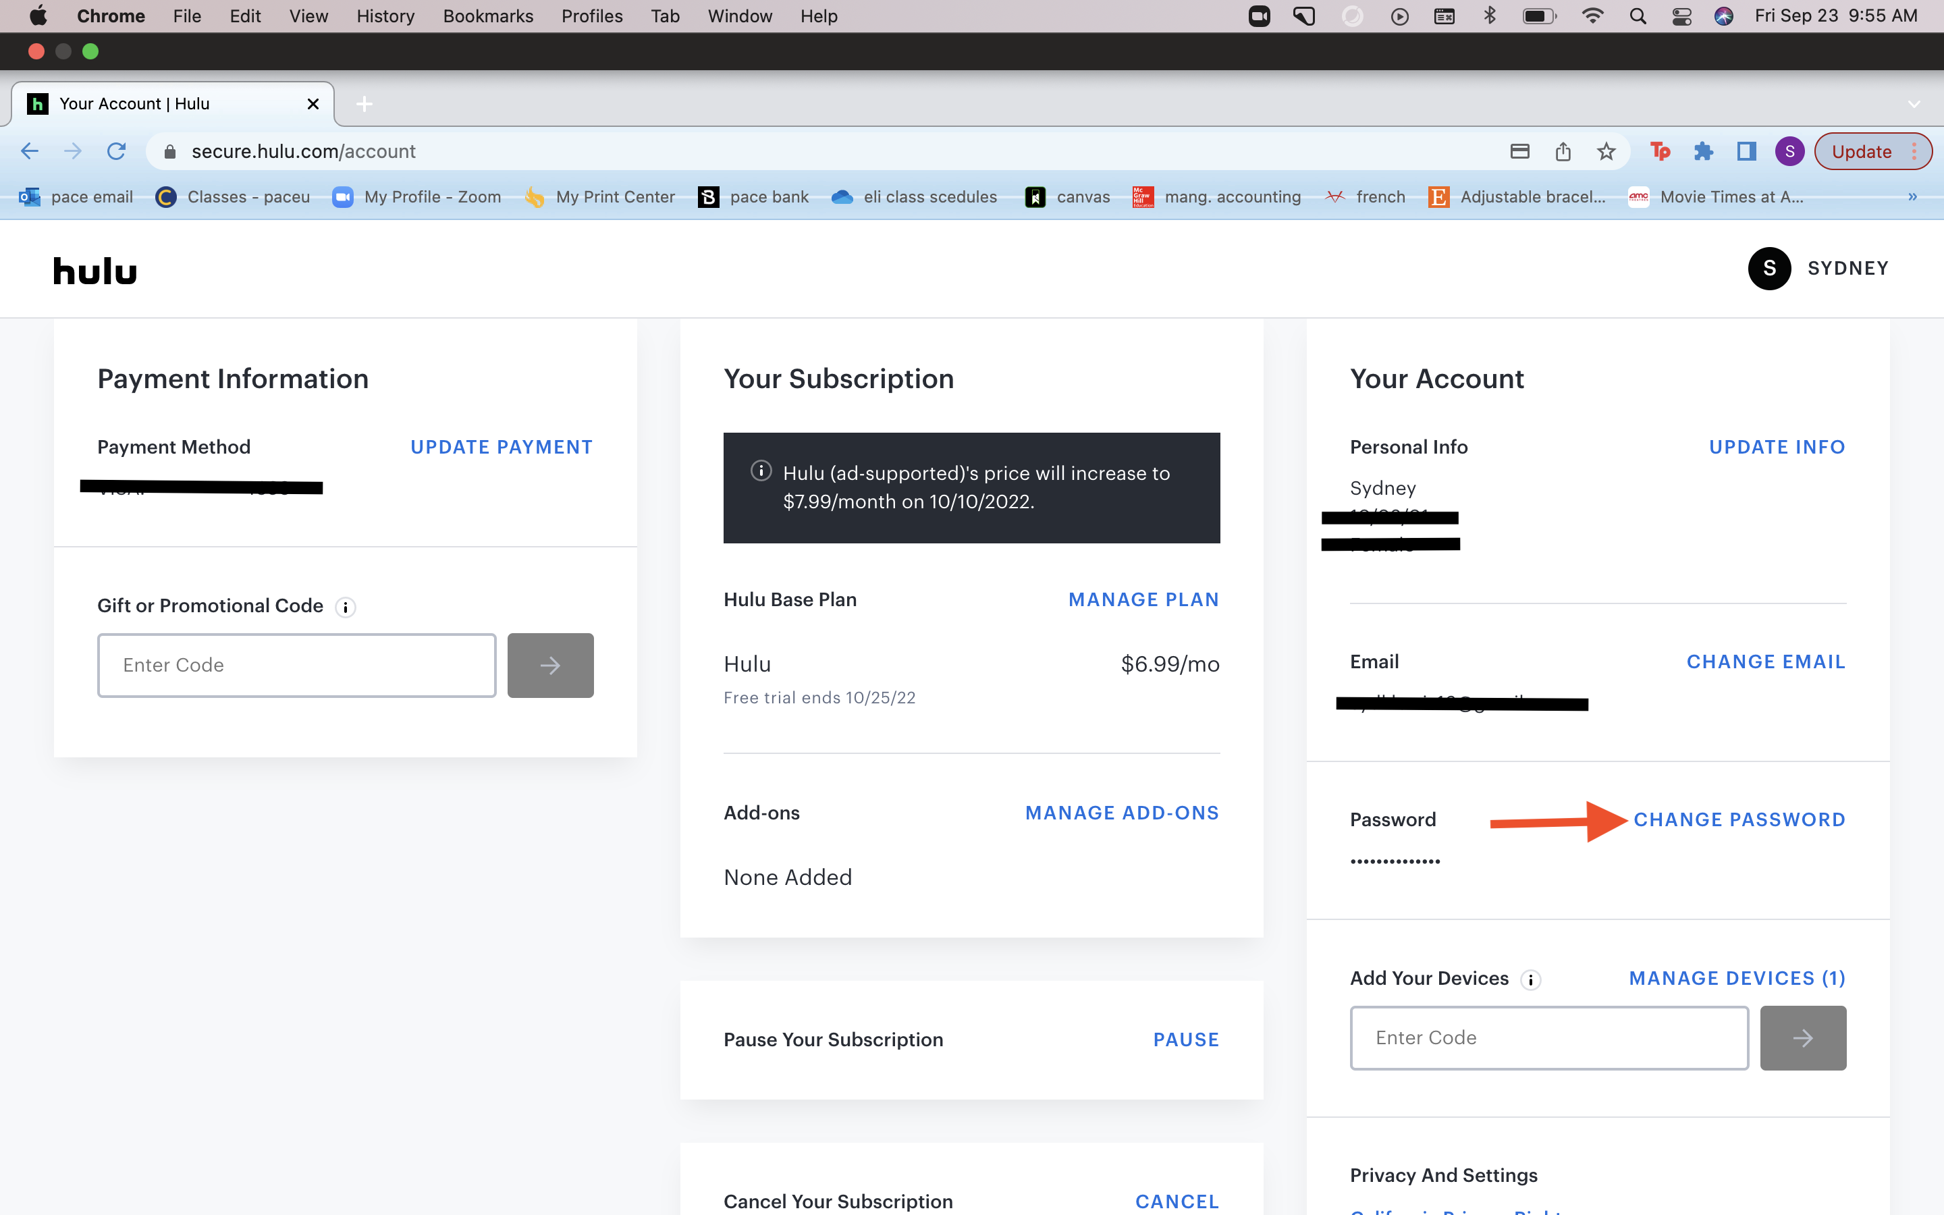The image size is (1944, 1215).
Task: Click CHANGE EMAIL link
Action: coord(1766,662)
